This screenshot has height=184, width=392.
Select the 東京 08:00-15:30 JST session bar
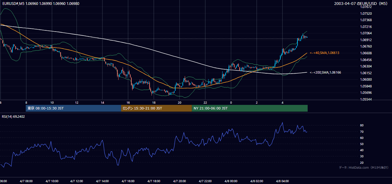[x=74, y=108]
